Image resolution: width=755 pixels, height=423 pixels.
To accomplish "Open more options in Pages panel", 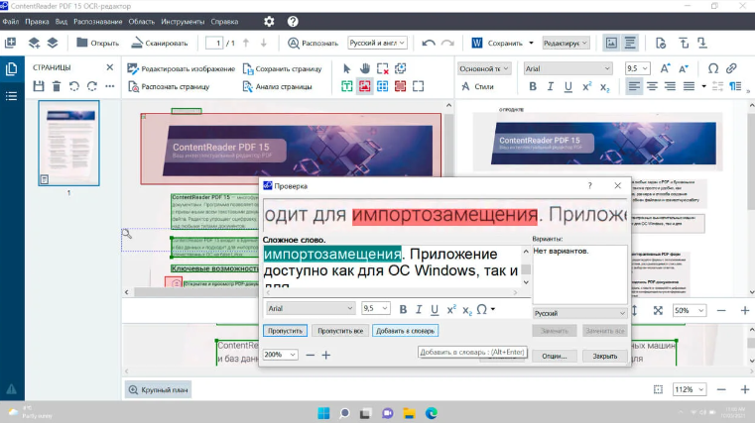I will 110,86.
